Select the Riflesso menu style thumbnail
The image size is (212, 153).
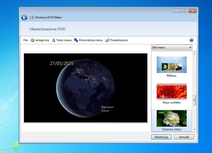172,65
